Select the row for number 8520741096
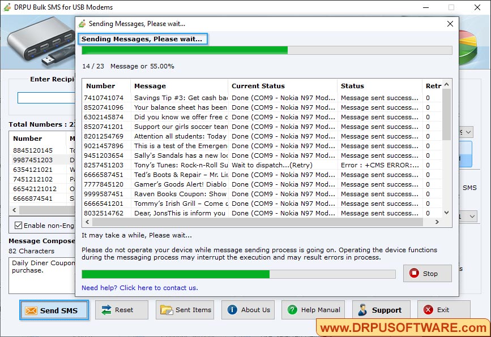The image size is (491, 337). click(x=262, y=107)
